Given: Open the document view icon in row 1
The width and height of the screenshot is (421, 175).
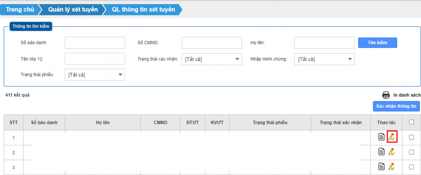Looking at the screenshot, I should tap(381, 137).
